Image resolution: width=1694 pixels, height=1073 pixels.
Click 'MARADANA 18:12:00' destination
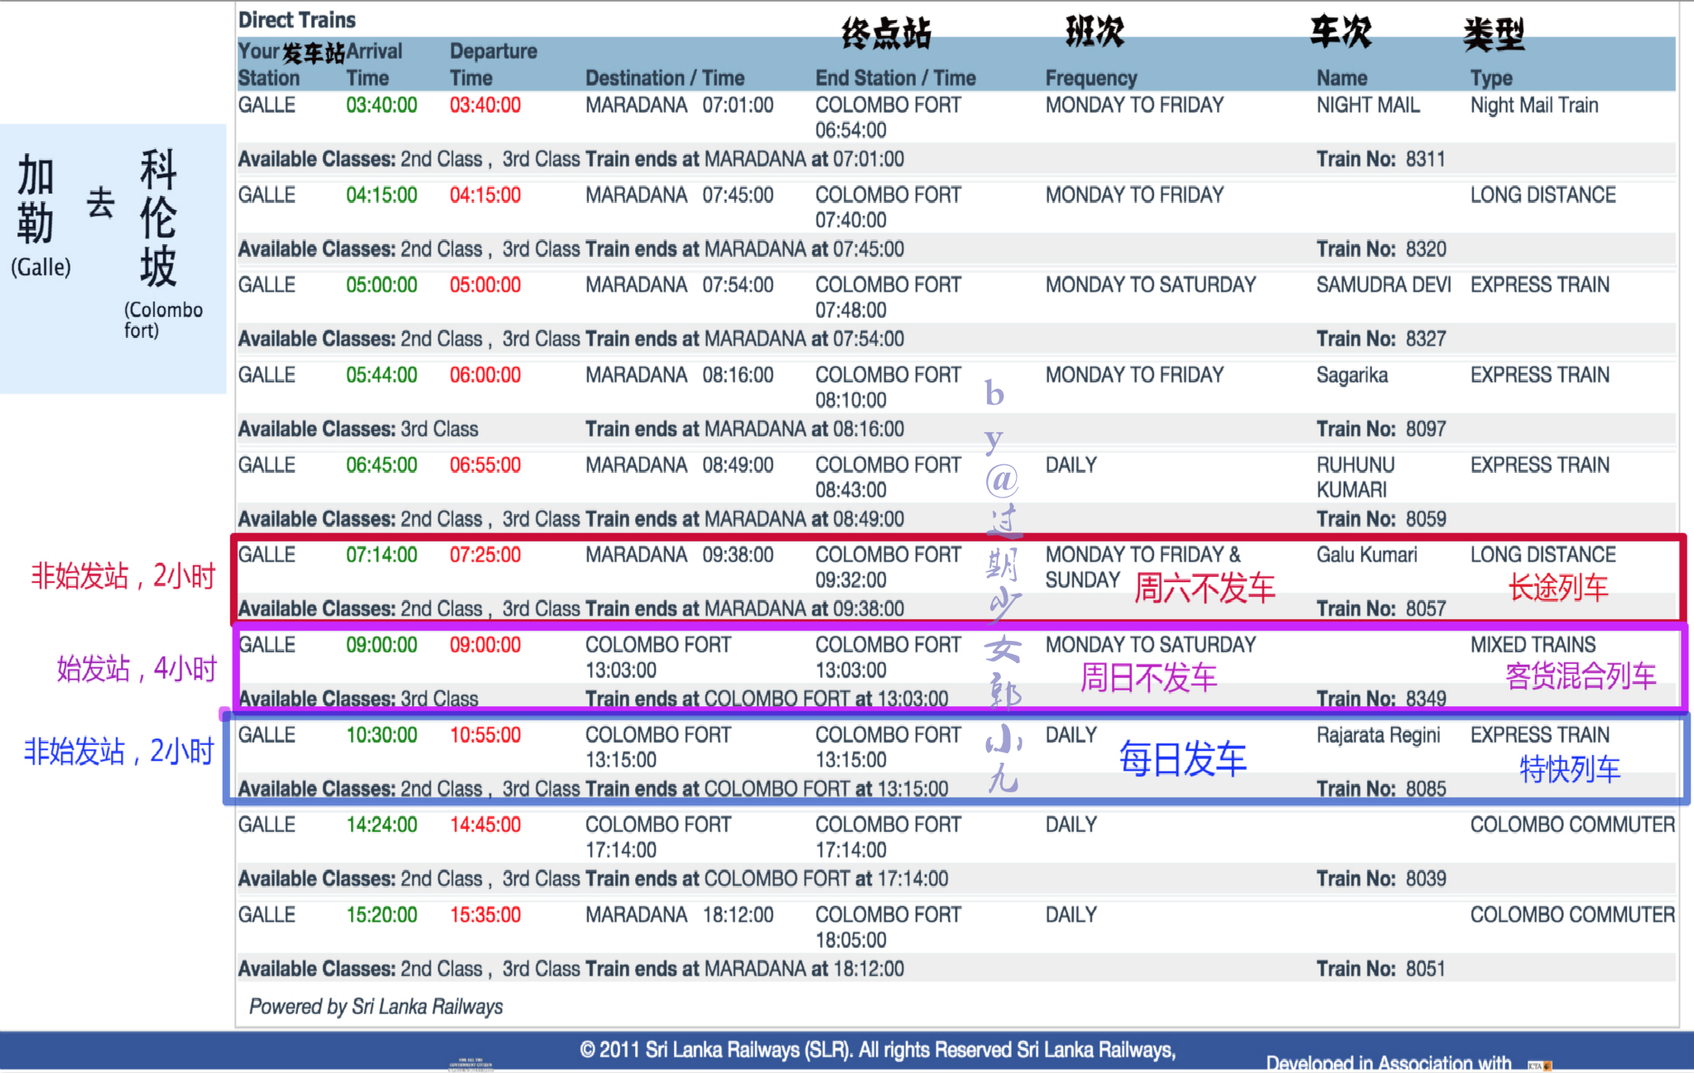click(679, 915)
